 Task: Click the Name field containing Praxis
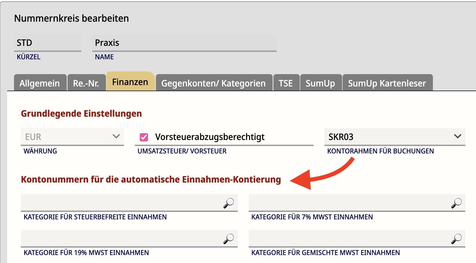coord(184,43)
